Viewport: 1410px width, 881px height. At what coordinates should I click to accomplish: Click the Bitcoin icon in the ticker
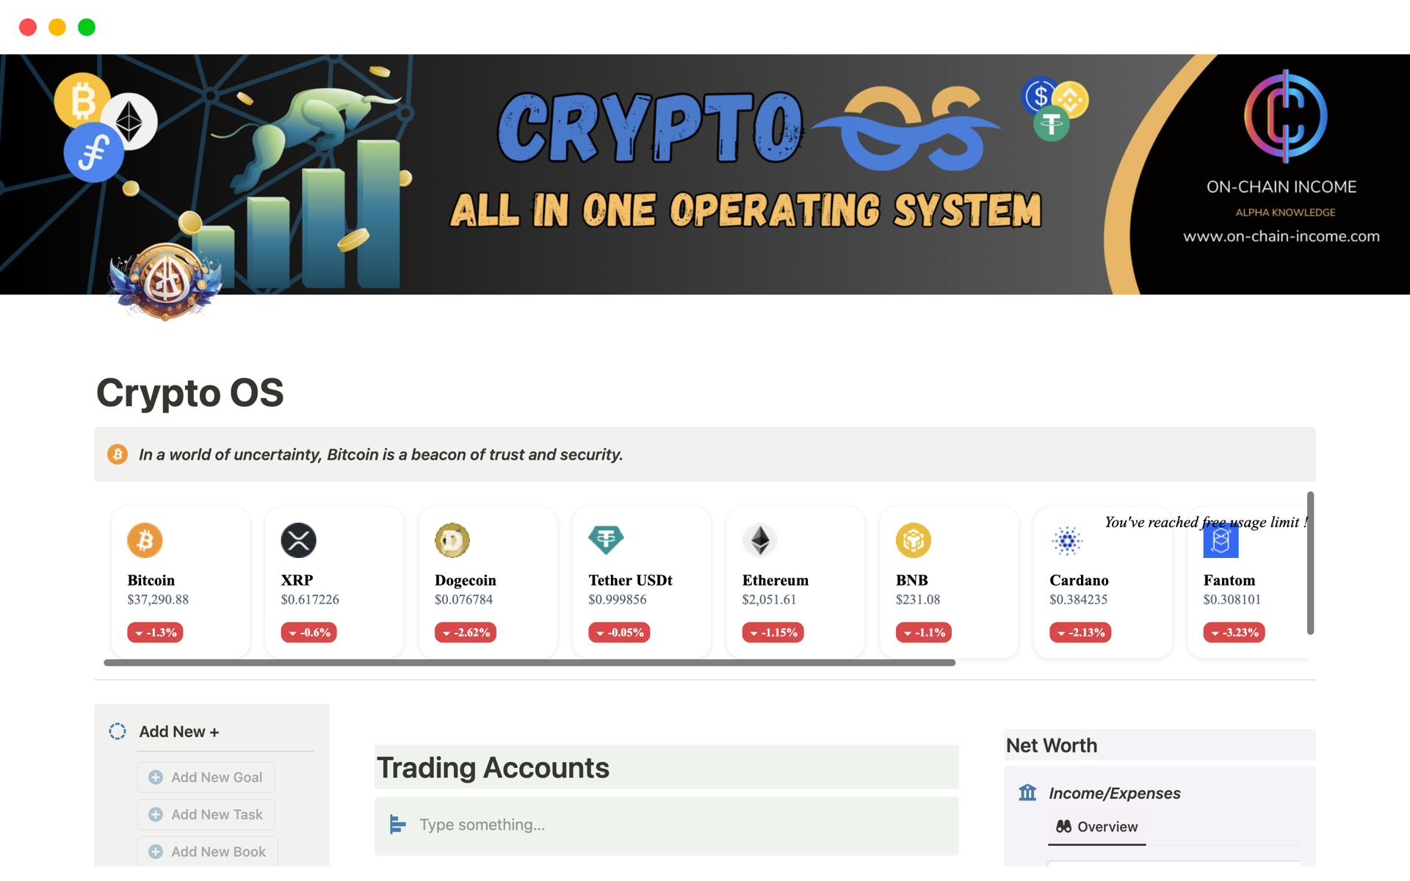click(145, 540)
